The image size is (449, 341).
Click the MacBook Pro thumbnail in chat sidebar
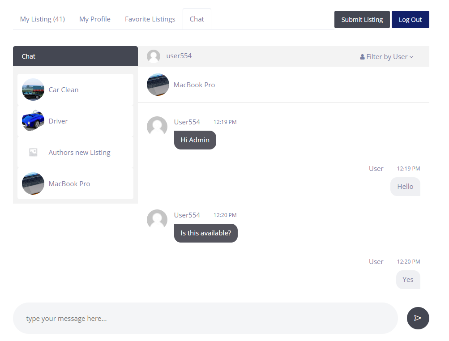click(x=33, y=183)
